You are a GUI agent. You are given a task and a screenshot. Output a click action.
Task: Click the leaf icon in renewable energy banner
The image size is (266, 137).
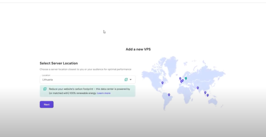pyautogui.click(x=45, y=89)
